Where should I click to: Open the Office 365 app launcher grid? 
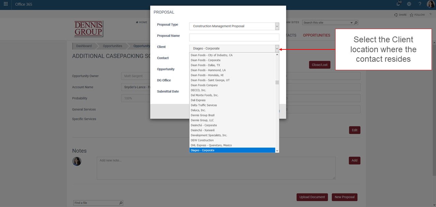click(x=5, y=4)
